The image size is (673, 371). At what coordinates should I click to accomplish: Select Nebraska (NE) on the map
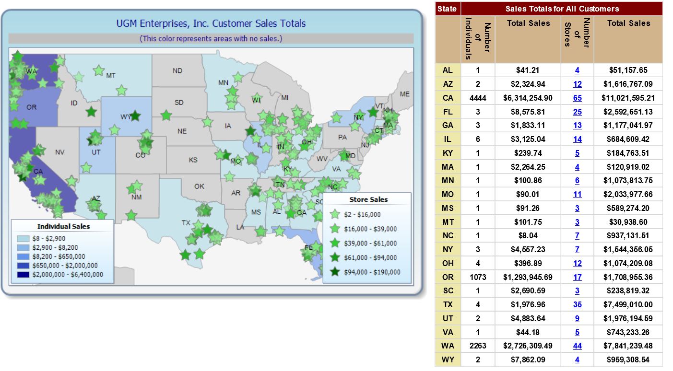click(182, 131)
